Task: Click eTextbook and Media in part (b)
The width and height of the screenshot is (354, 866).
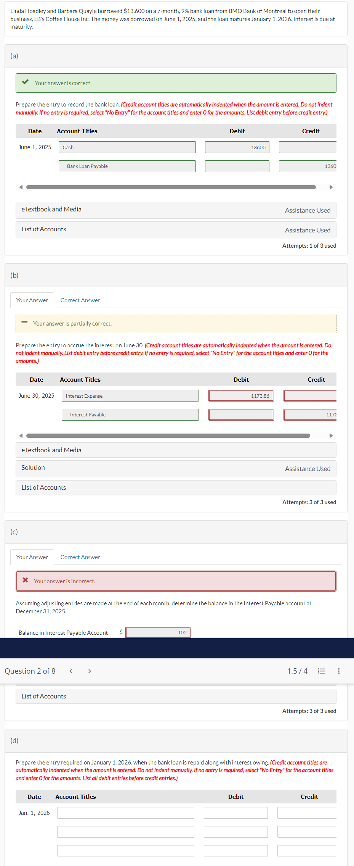Action: (51, 450)
